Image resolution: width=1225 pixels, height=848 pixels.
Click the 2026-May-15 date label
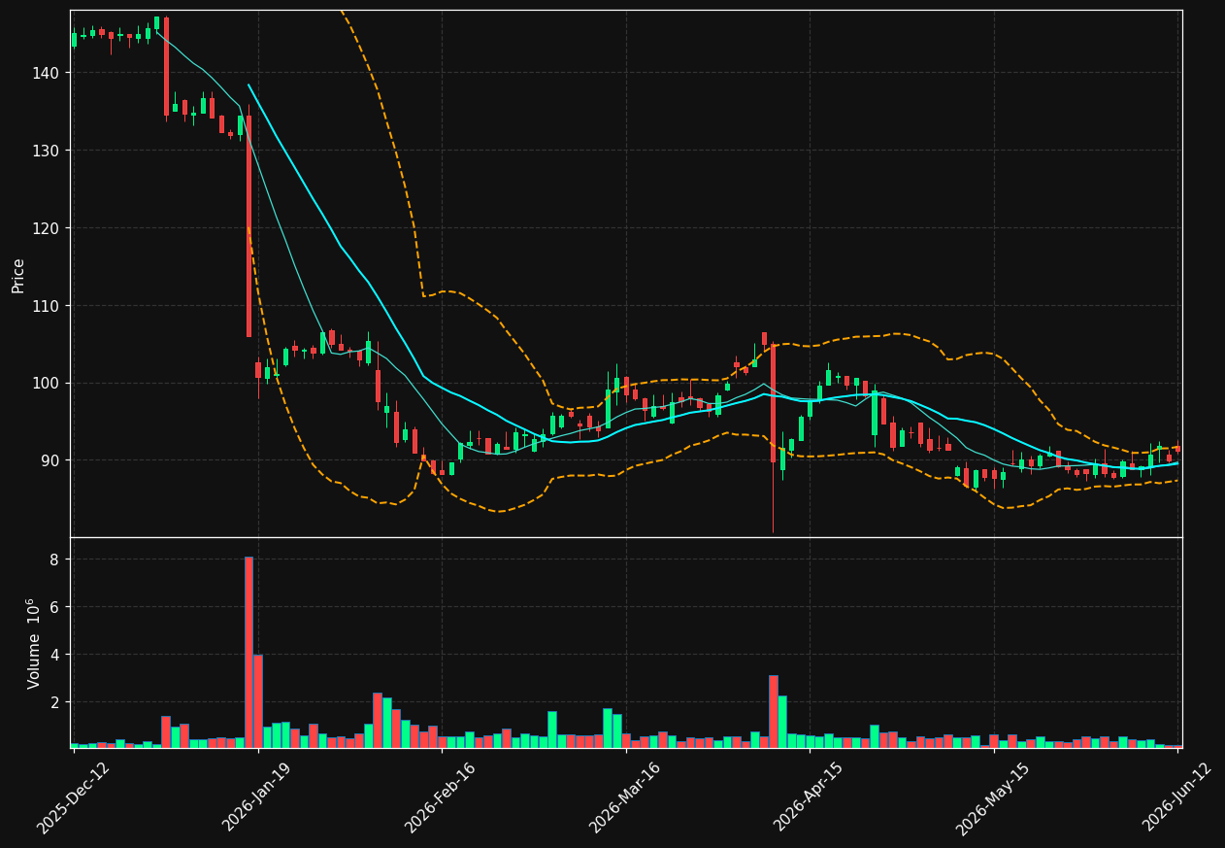992,797
